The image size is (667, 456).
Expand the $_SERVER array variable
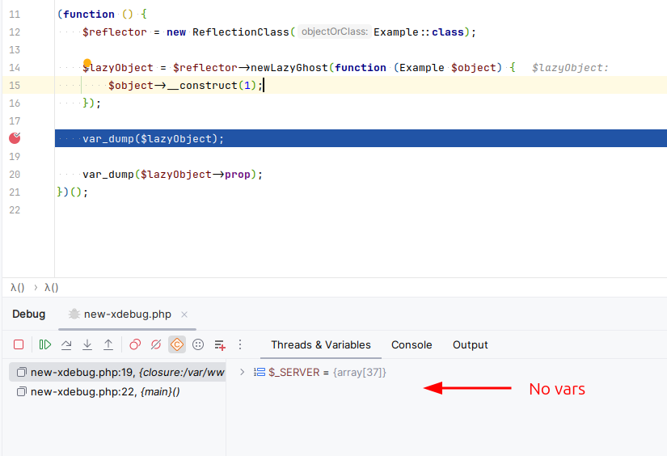pyautogui.click(x=243, y=372)
